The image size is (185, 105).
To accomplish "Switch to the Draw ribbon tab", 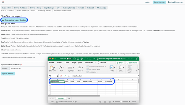I will (67, 63).
